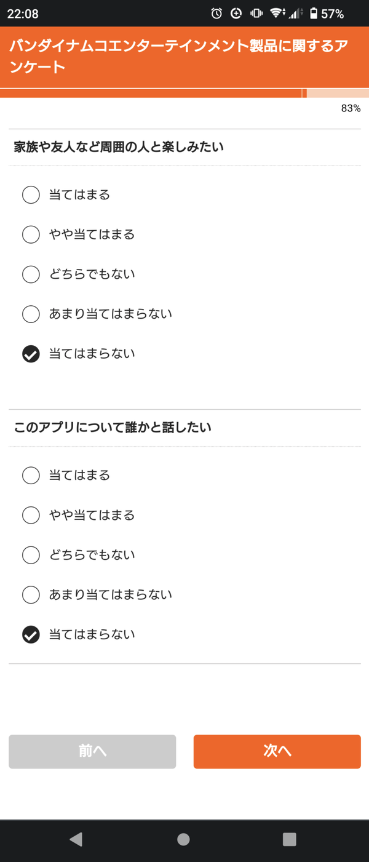
Task: Tap the Android recent apps square
Action: coord(289,839)
